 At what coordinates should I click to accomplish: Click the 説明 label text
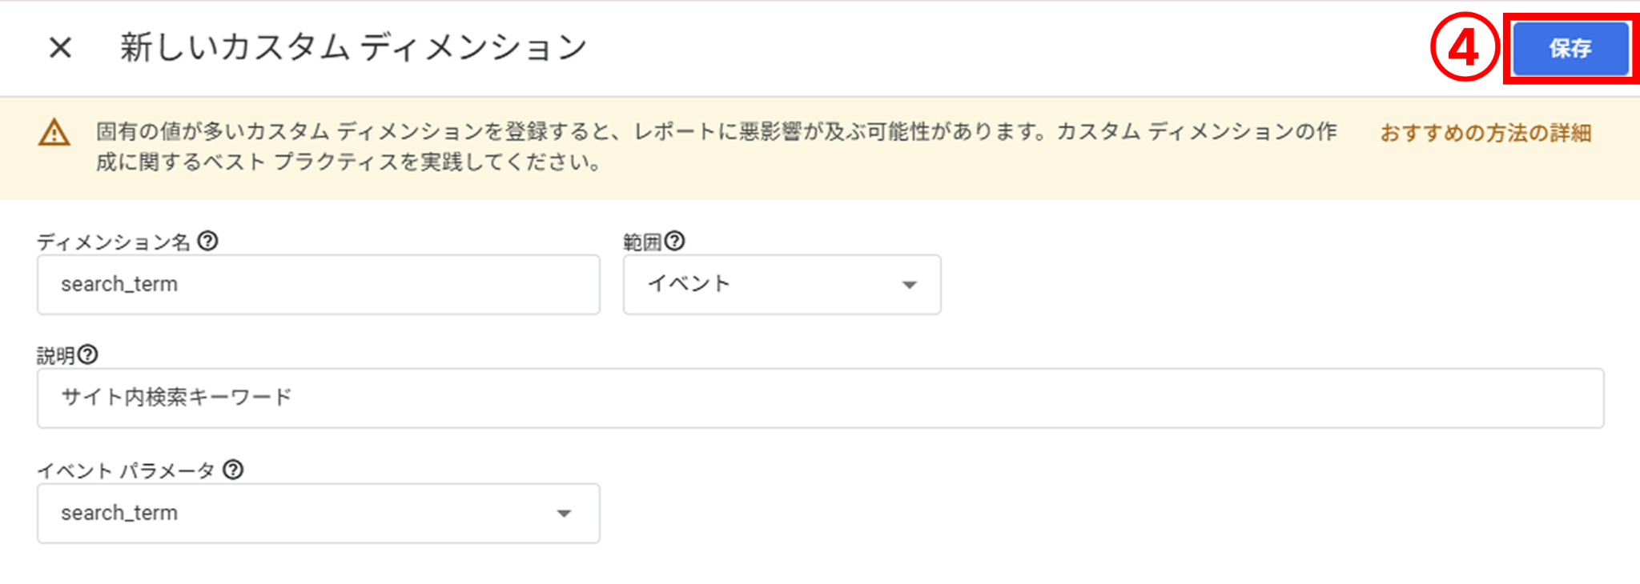(56, 355)
